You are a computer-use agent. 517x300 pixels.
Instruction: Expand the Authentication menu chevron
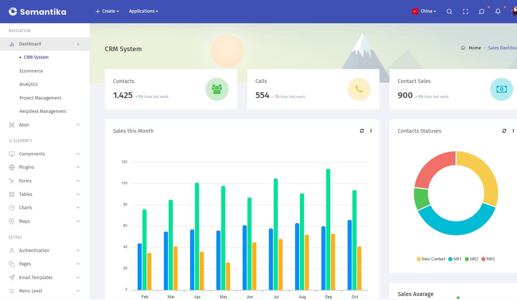(x=78, y=251)
